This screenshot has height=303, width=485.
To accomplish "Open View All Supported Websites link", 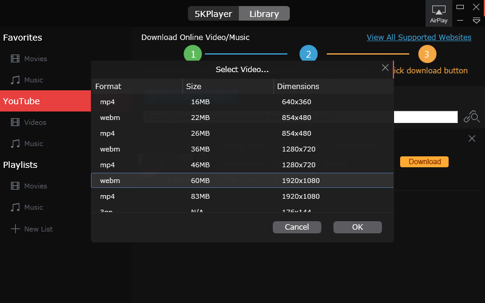I will 419,38.
